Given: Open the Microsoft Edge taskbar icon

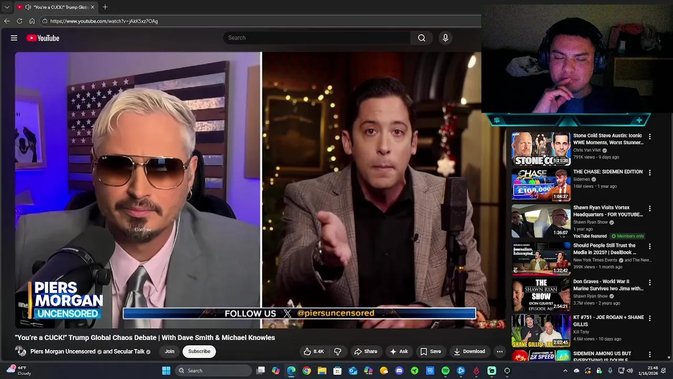Looking at the screenshot, I should tap(291, 371).
